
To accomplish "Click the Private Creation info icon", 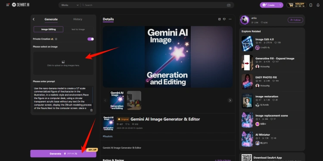I will [56, 39].
